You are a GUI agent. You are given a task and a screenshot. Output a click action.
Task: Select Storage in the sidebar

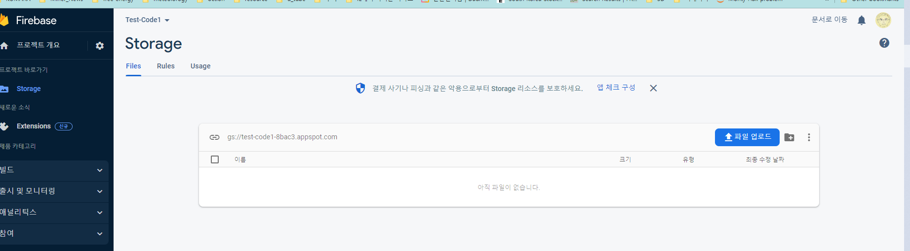[x=29, y=89]
